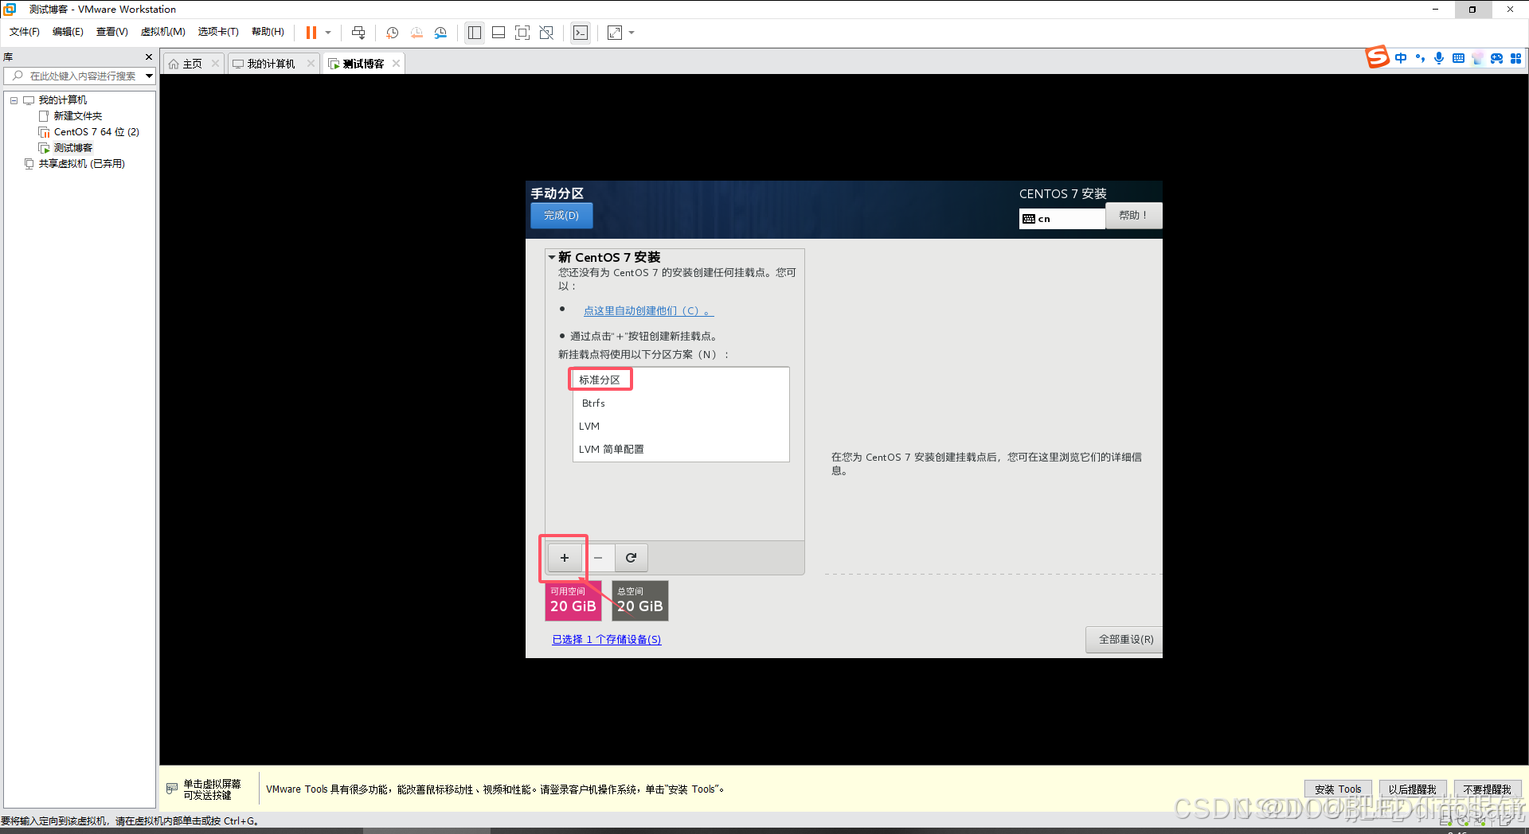Viewport: 1529px width, 834px height.
Task: Revert to snapshot using the orange clock icon
Action: (416, 33)
